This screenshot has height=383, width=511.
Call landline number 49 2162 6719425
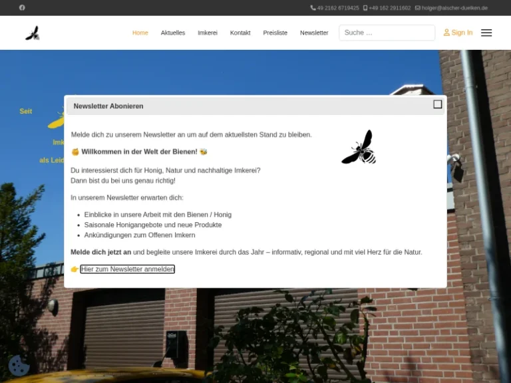[338, 8]
